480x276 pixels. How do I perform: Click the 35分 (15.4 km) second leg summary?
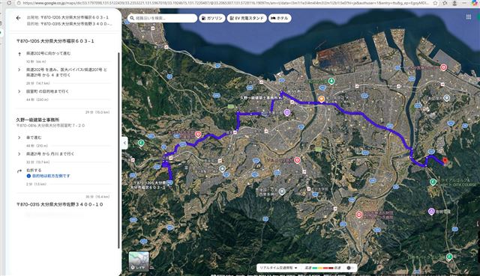tap(97, 197)
